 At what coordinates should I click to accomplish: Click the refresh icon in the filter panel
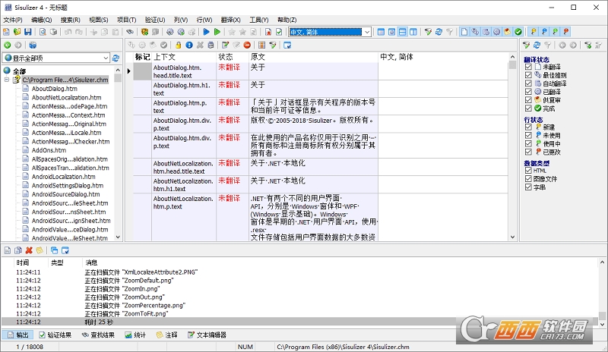(x=537, y=46)
